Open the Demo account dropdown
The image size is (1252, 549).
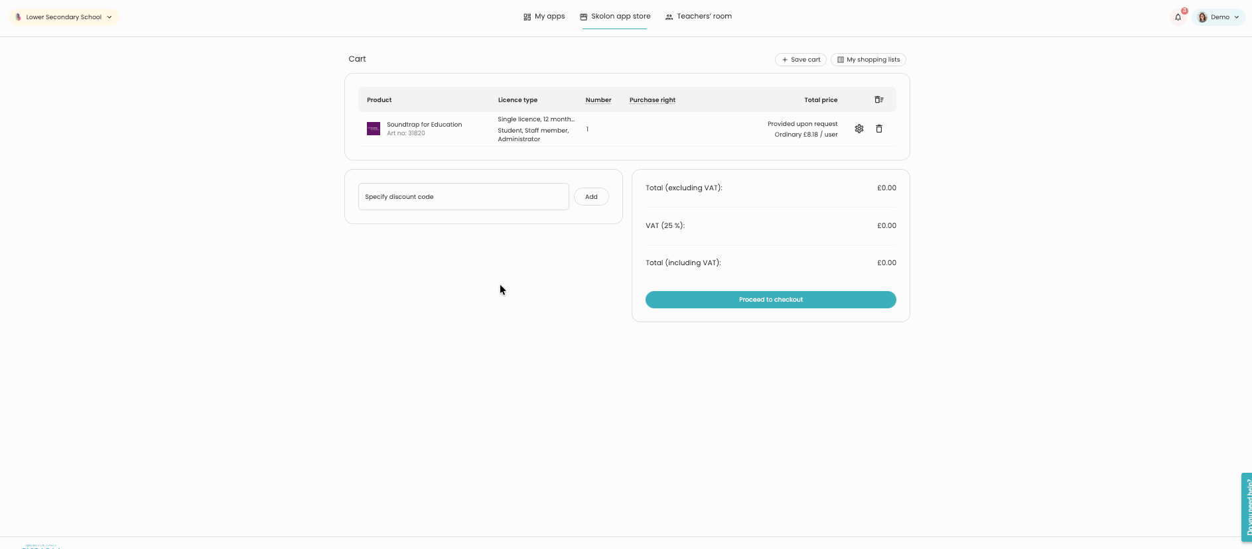click(1236, 17)
